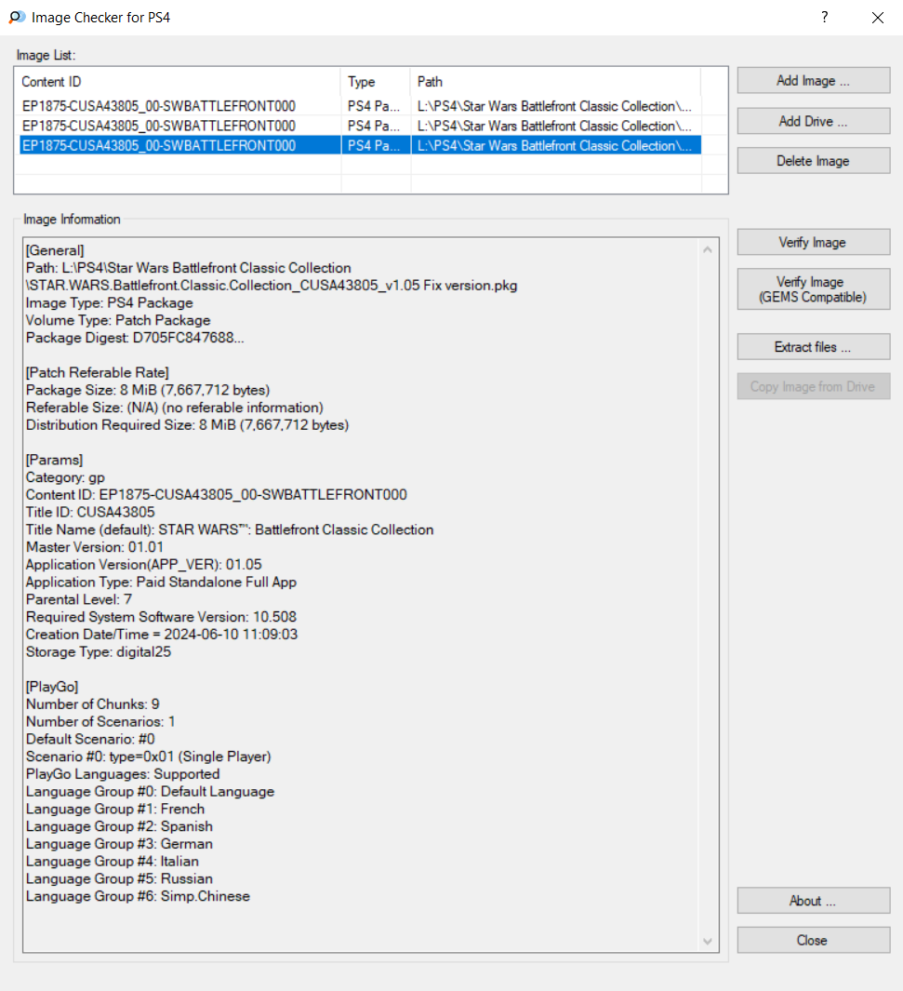Image resolution: width=903 pixels, height=991 pixels.
Task: Click the Application Version(APP_VER): 01.05 line
Action: (144, 565)
